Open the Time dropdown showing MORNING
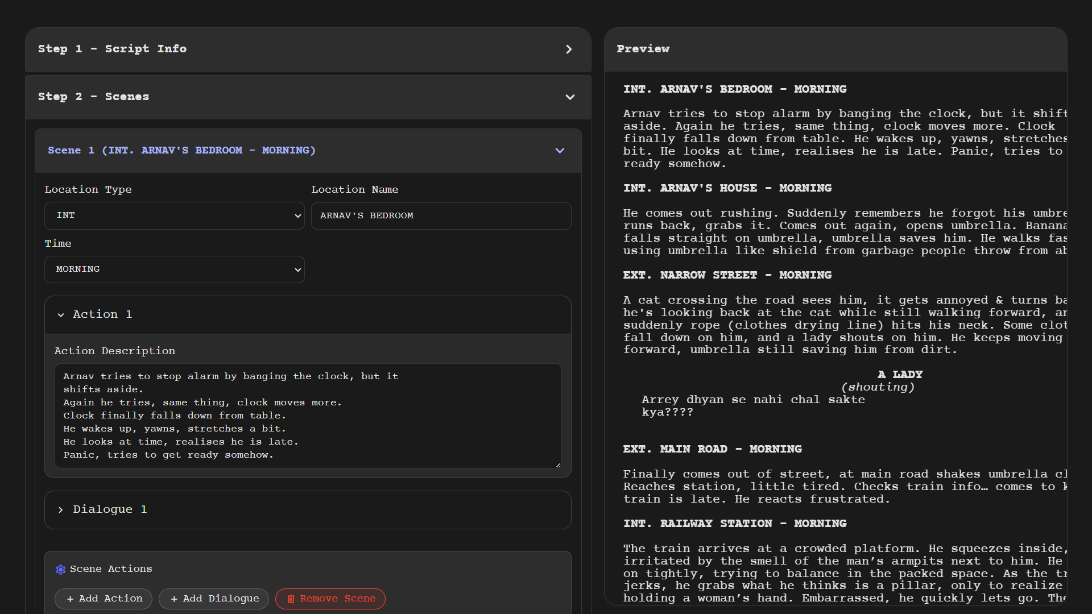 [174, 269]
